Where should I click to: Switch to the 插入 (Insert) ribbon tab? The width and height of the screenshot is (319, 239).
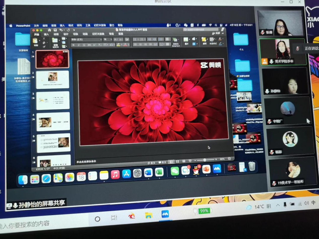(46, 35)
